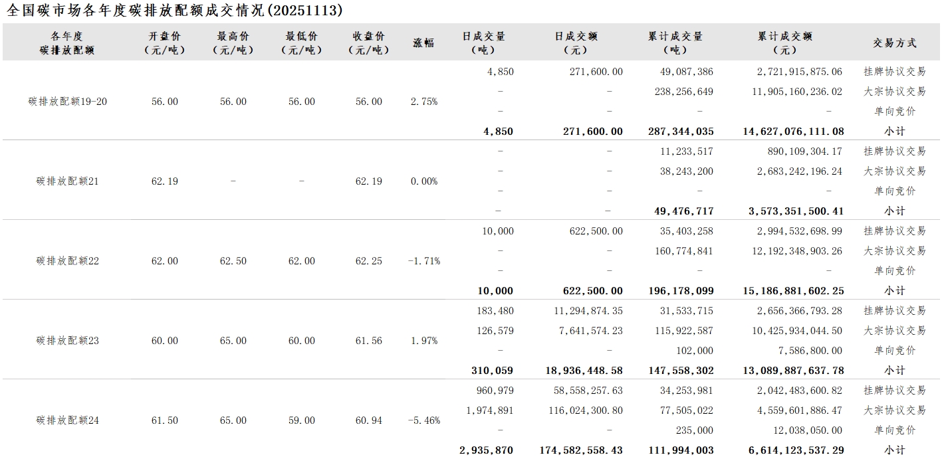Select the 碳排放配额23 row label

(68, 341)
